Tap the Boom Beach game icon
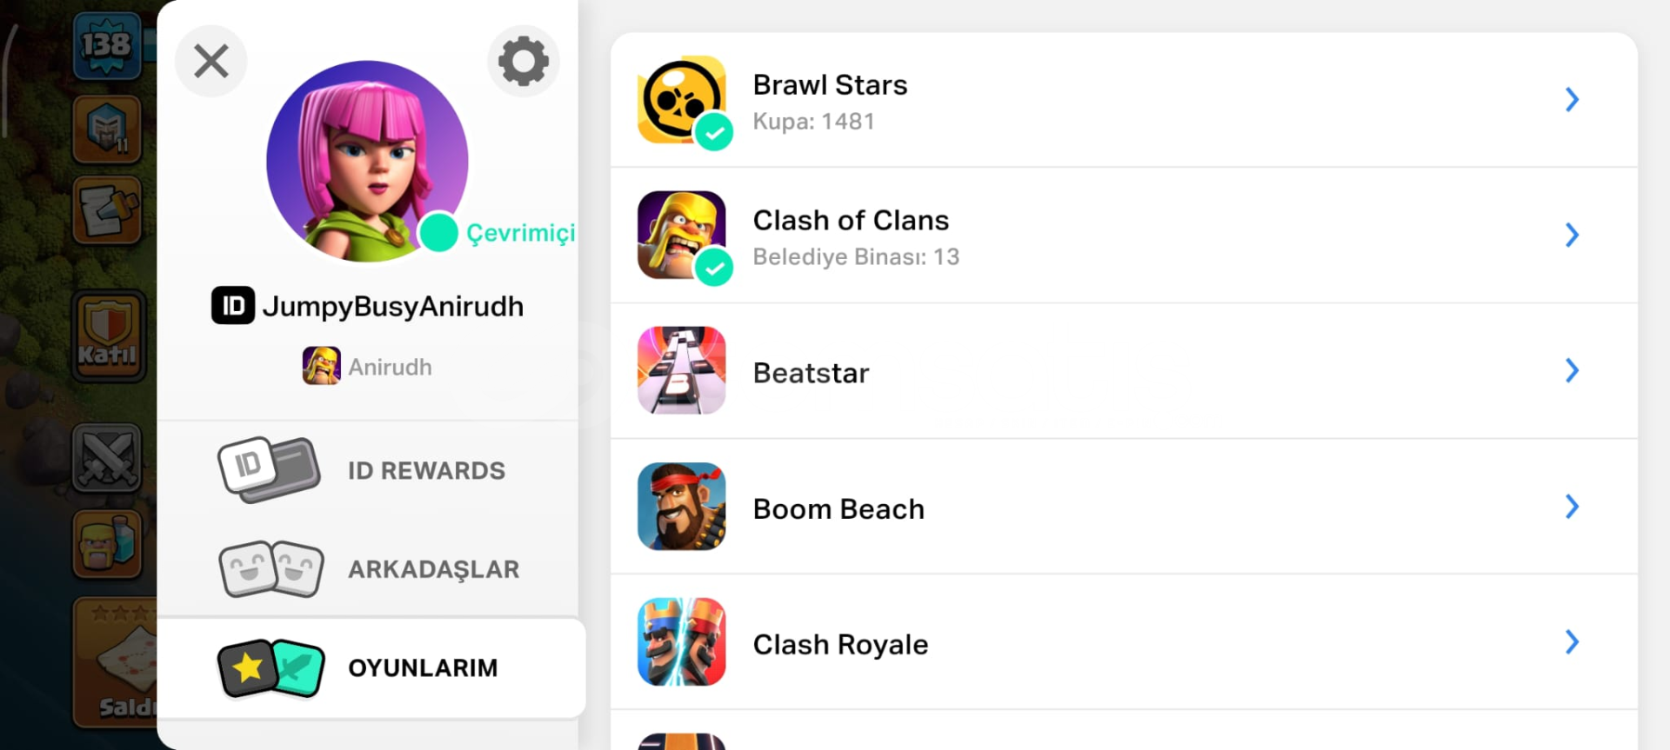The width and height of the screenshot is (1670, 750). click(682, 506)
